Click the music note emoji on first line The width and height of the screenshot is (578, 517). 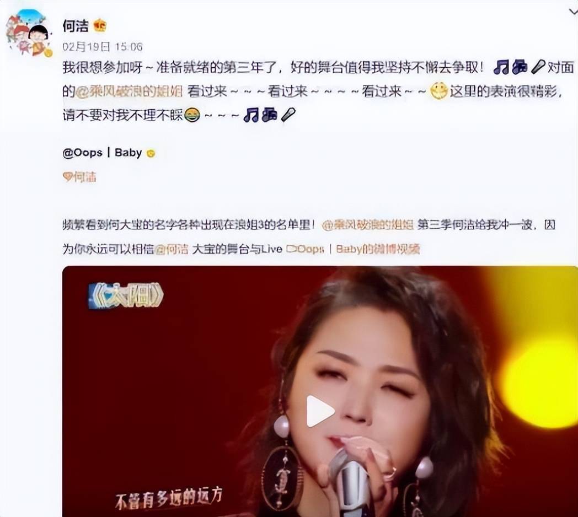501,67
